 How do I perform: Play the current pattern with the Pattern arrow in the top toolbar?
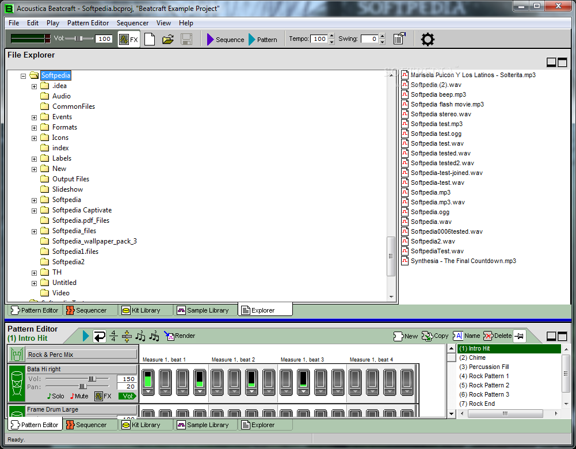[x=262, y=39]
